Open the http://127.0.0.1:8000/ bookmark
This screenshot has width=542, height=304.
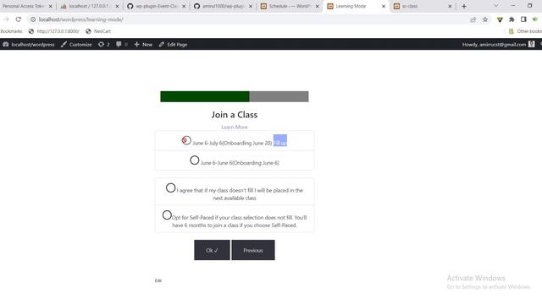pyautogui.click(x=54, y=31)
